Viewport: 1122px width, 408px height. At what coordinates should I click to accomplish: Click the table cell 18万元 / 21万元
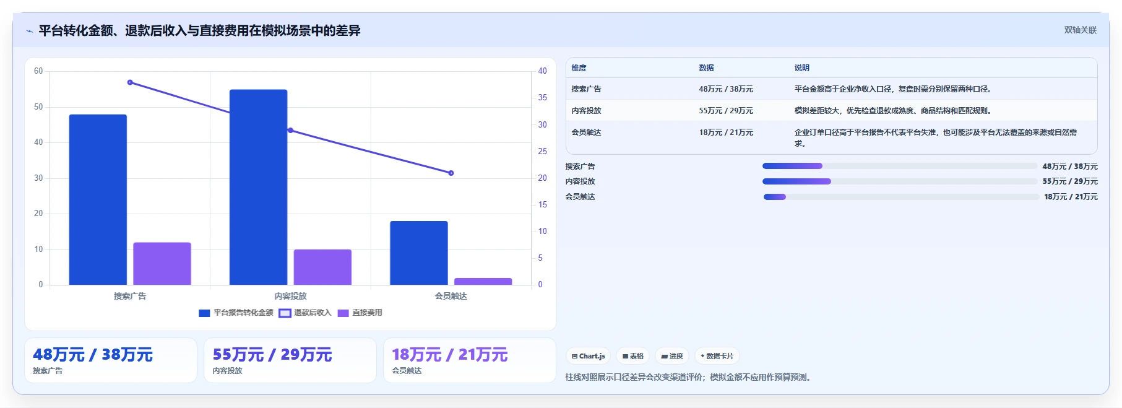(x=726, y=132)
